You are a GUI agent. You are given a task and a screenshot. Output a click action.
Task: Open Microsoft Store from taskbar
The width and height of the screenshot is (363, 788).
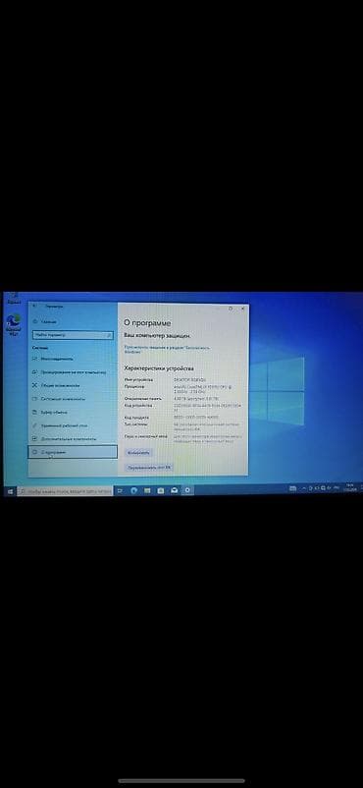coord(161,490)
